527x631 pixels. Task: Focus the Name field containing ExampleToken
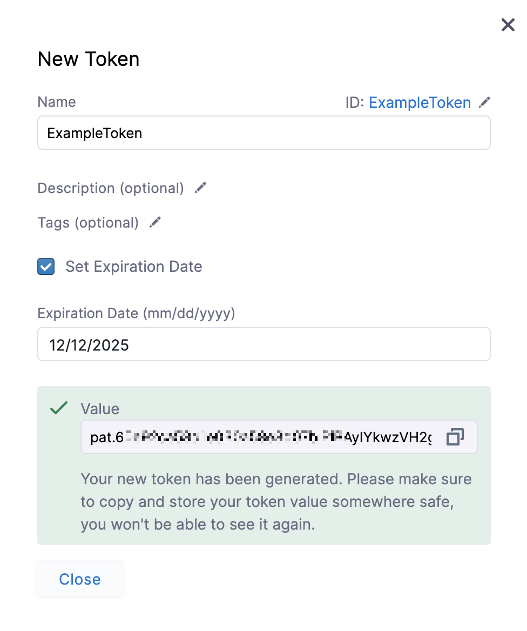pyautogui.click(x=264, y=133)
